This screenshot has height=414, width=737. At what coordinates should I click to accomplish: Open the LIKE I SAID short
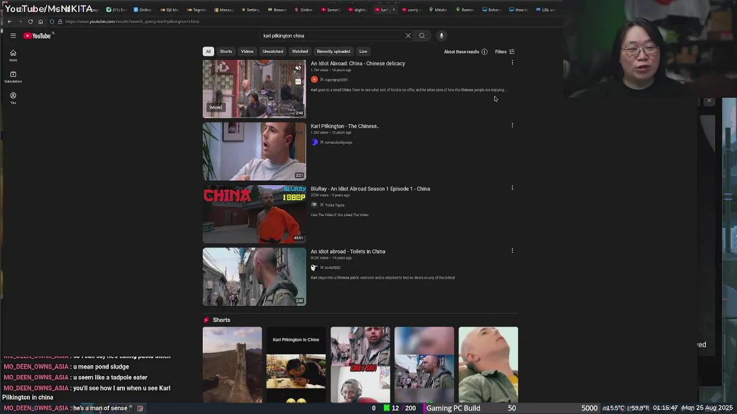tap(360, 365)
